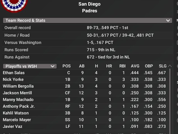The width and height of the screenshot is (178, 134).
Task: Click the scroll-up arrow above the stats table
Action: pyautogui.click(x=169, y=66)
